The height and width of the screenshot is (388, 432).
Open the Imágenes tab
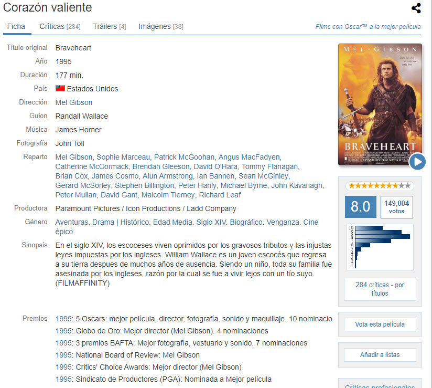click(160, 26)
